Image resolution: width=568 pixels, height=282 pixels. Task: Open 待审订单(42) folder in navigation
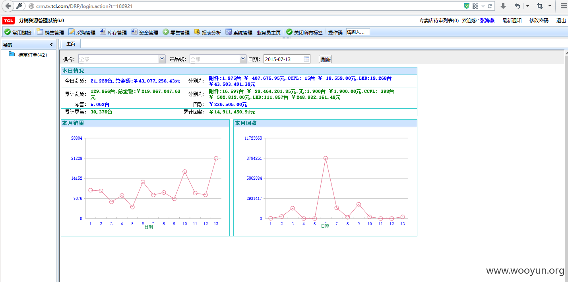[28, 55]
